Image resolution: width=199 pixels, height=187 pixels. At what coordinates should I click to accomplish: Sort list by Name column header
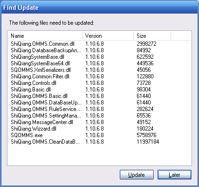tap(45, 36)
